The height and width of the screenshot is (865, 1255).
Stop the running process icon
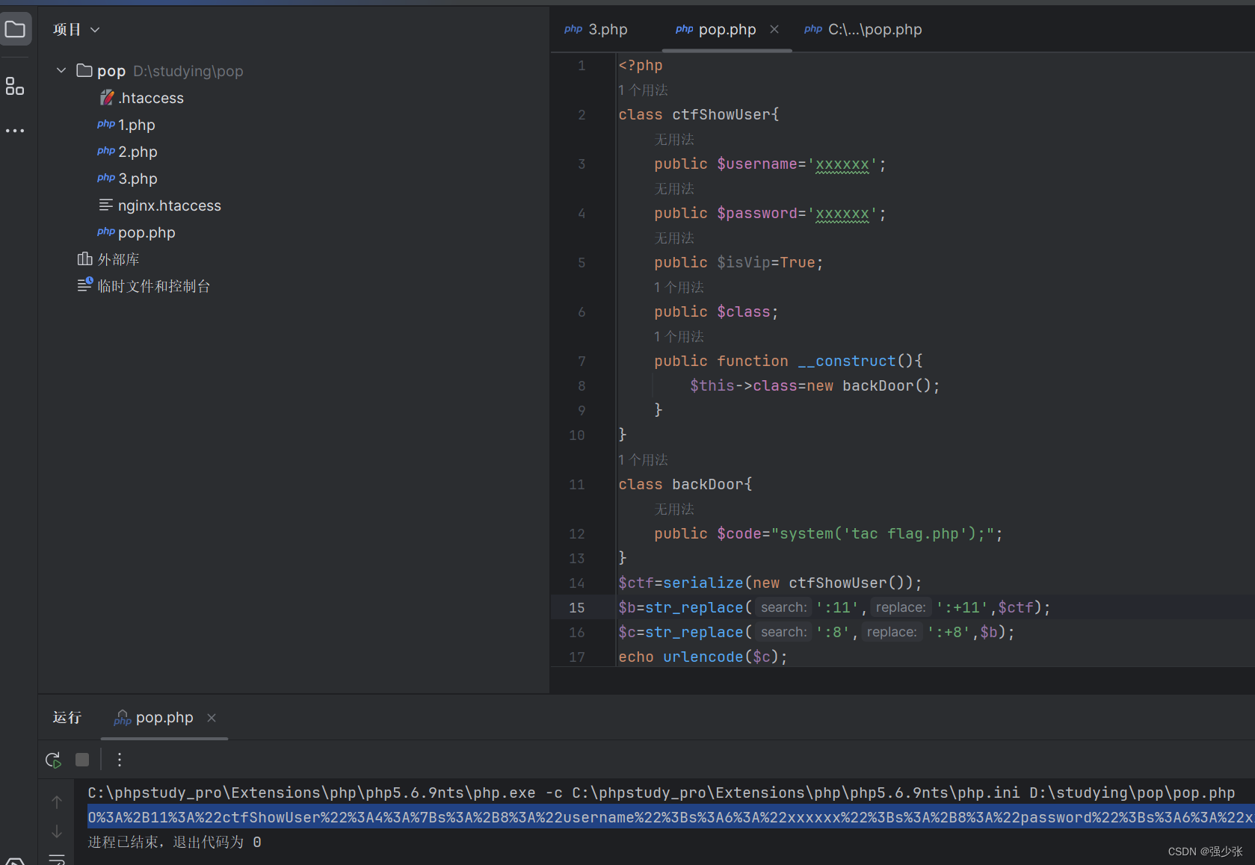click(82, 760)
